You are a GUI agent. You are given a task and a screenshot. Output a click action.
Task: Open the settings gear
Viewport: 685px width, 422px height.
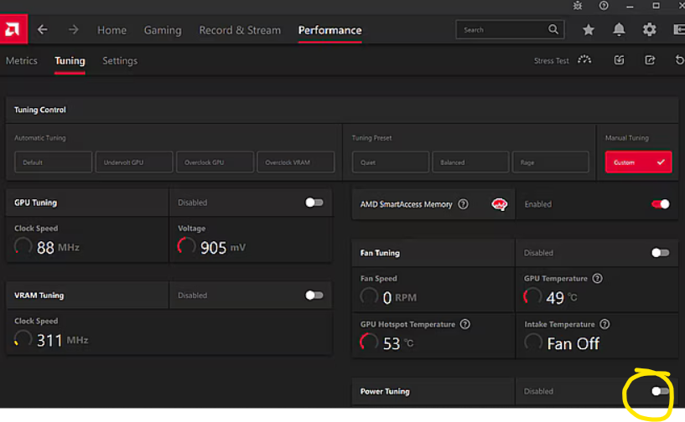click(x=649, y=30)
